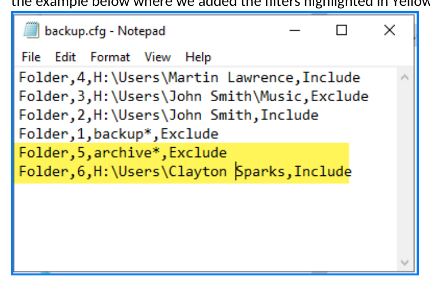The height and width of the screenshot is (286, 430).
Task: Minimize the backup.cfg Notepad window
Action: (x=295, y=30)
